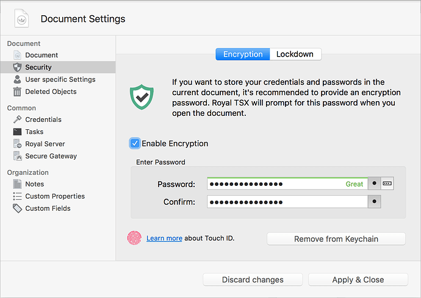Viewport: 421px width, 298px height.
Task: Open User specific Settings person icon
Action: tap(17, 79)
